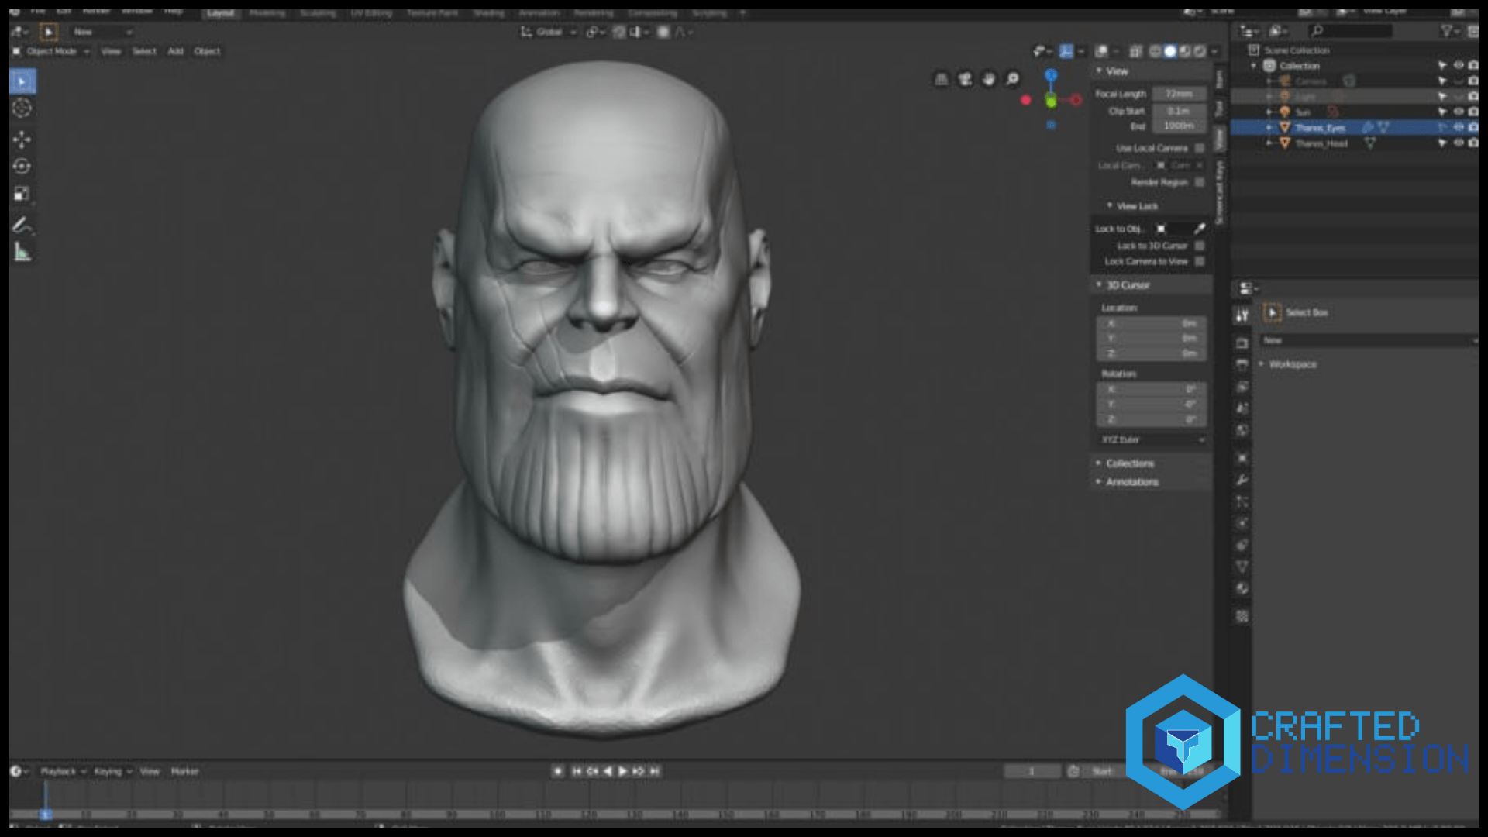Open the Modifiers wrench properties tab
Screen dimensions: 1488x837
pyautogui.click(x=1242, y=480)
